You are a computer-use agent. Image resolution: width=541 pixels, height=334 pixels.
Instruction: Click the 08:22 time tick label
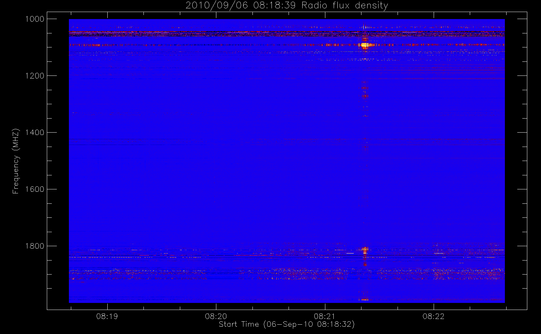[x=433, y=316]
